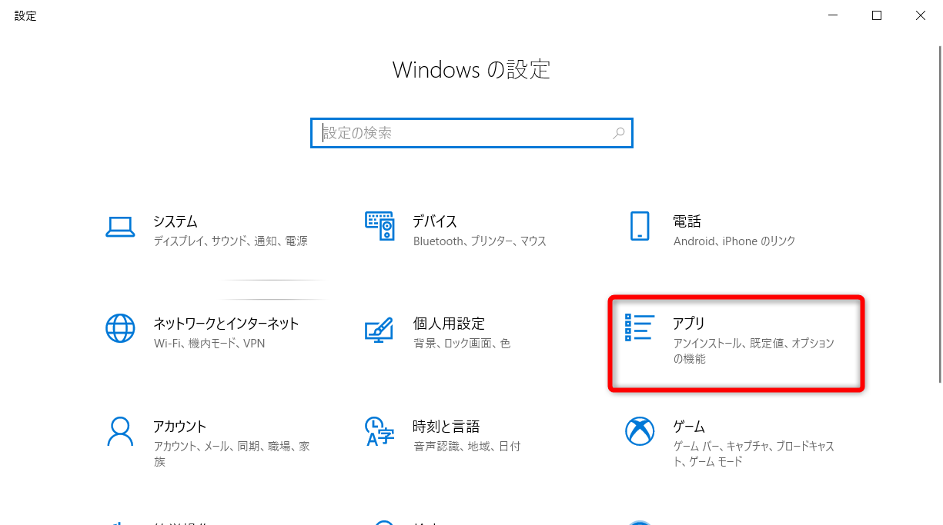The image size is (943, 525).
Task: Click the Android、iPhone のリンク description
Action: (x=734, y=241)
